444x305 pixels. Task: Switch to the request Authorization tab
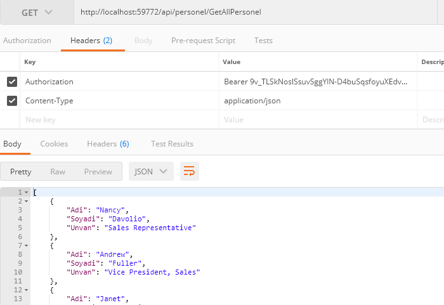pos(27,41)
